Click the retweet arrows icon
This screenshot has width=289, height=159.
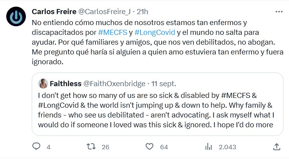click(x=91, y=147)
